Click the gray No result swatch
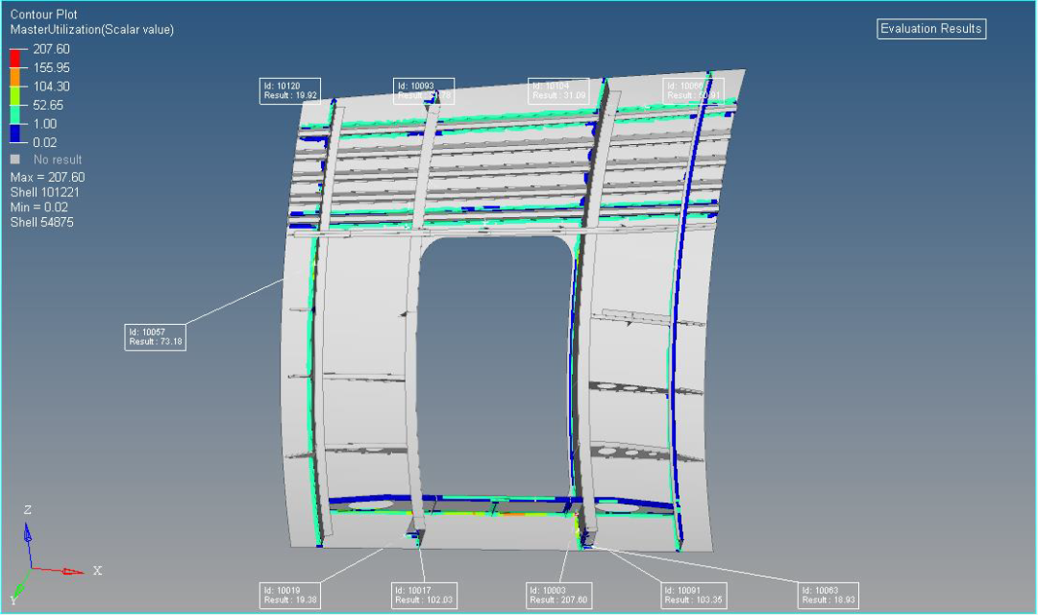The image size is (1038, 615). pyautogui.click(x=15, y=160)
